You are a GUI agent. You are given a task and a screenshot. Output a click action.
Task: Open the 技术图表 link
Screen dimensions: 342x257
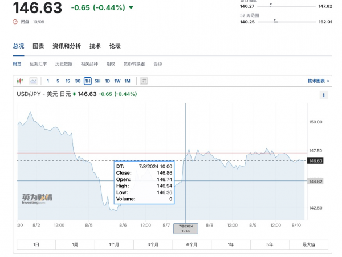(x=318, y=81)
